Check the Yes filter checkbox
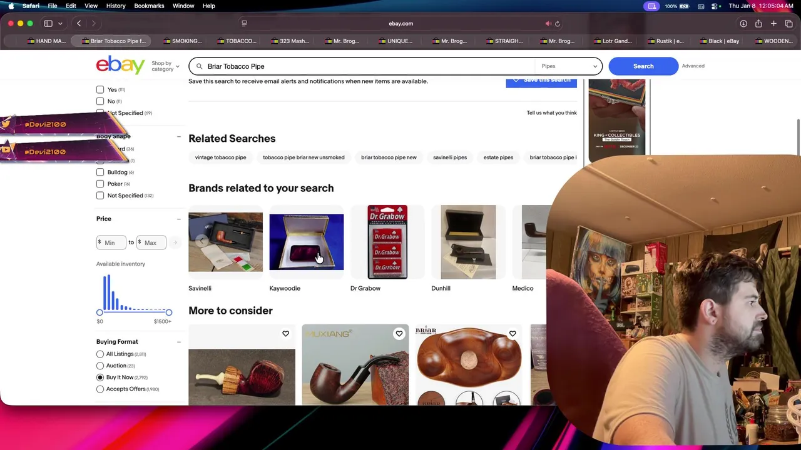 pyautogui.click(x=100, y=89)
